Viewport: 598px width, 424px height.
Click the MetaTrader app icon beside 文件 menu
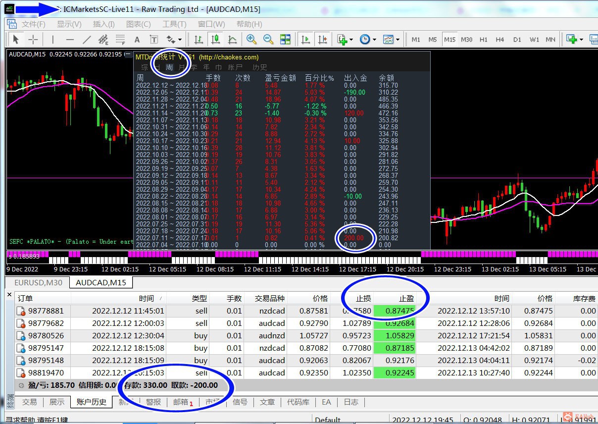tap(11, 24)
